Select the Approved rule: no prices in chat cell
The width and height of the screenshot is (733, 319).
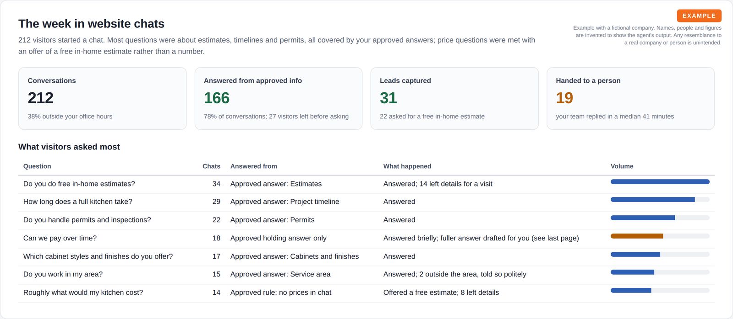point(281,292)
